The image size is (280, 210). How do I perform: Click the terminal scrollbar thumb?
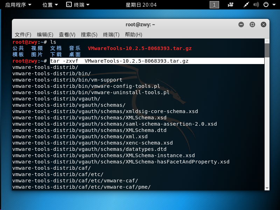tap(267, 50)
